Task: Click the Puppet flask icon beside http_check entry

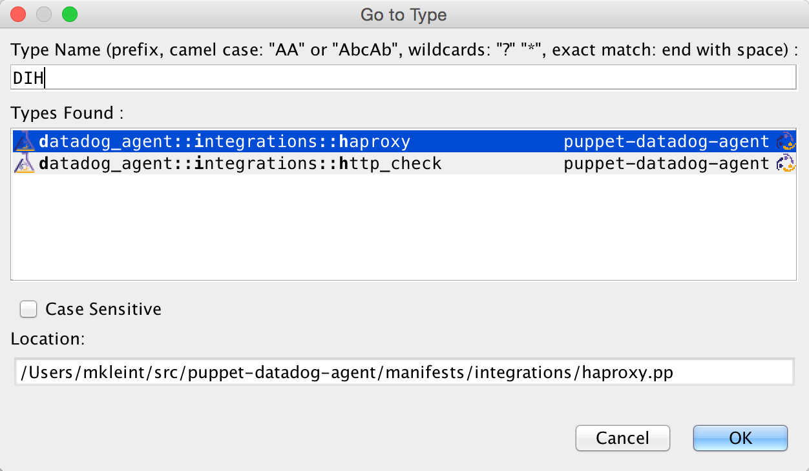Action: (x=24, y=163)
